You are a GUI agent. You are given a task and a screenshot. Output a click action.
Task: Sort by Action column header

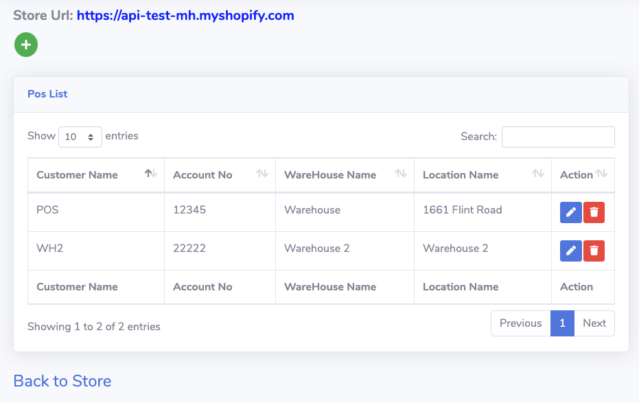[x=582, y=175]
